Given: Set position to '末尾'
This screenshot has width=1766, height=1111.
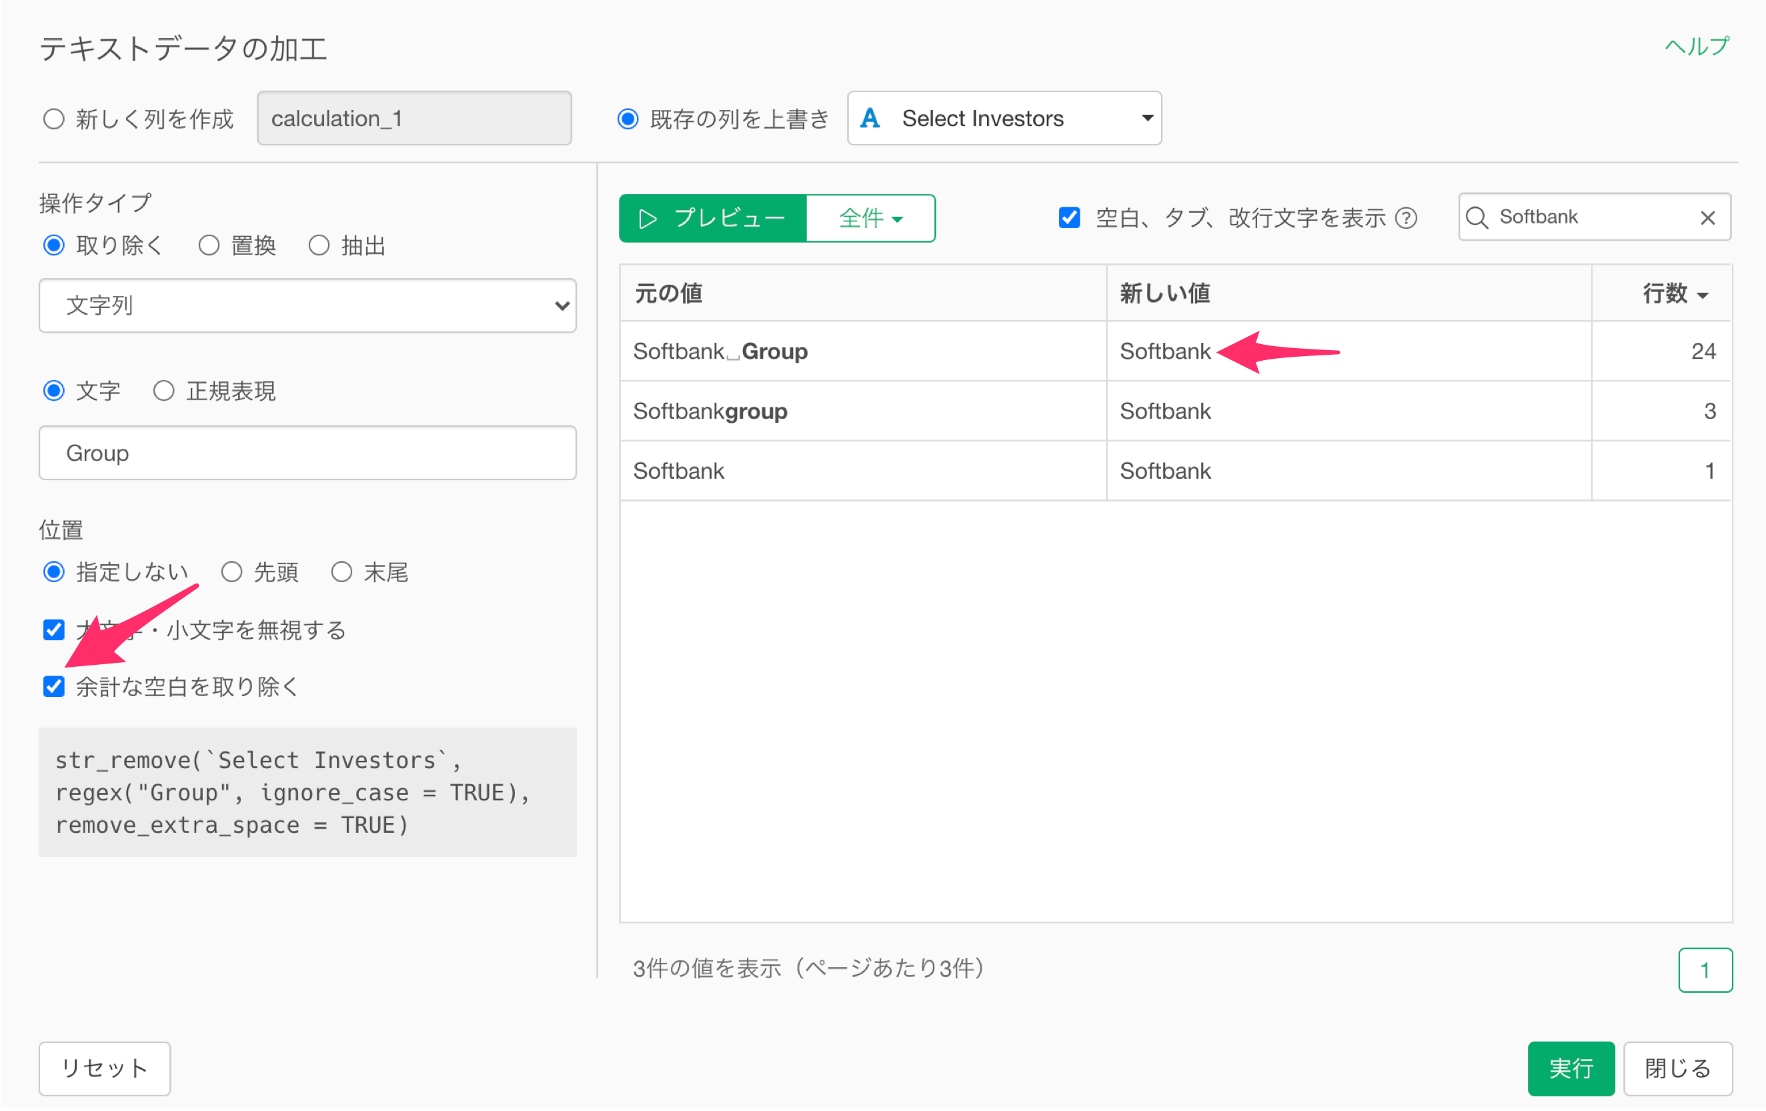Looking at the screenshot, I should click(341, 572).
